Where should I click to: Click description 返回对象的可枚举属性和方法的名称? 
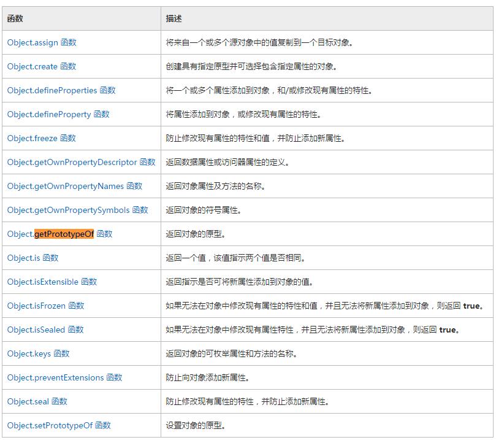[231, 353]
